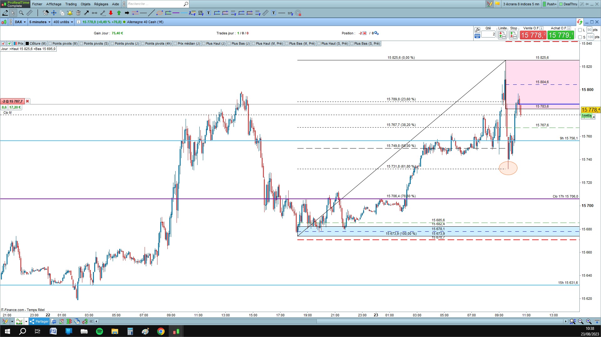Click the Limite order icon

(502, 35)
